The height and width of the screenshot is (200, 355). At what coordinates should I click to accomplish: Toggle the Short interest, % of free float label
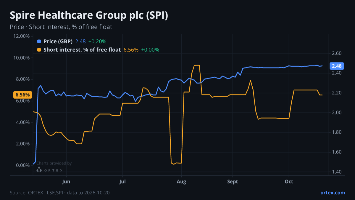tap(82, 50)
